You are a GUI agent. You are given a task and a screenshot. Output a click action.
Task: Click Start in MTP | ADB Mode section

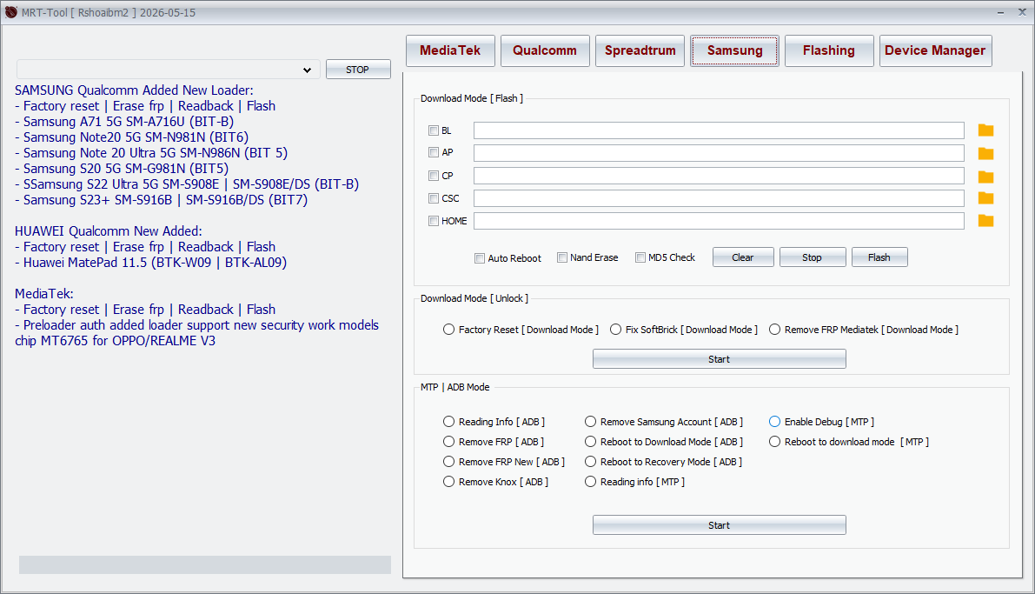click(719, 525)
